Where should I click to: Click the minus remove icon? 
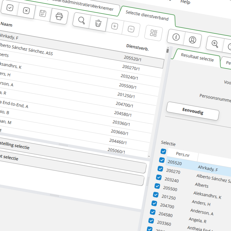(131, 29)
